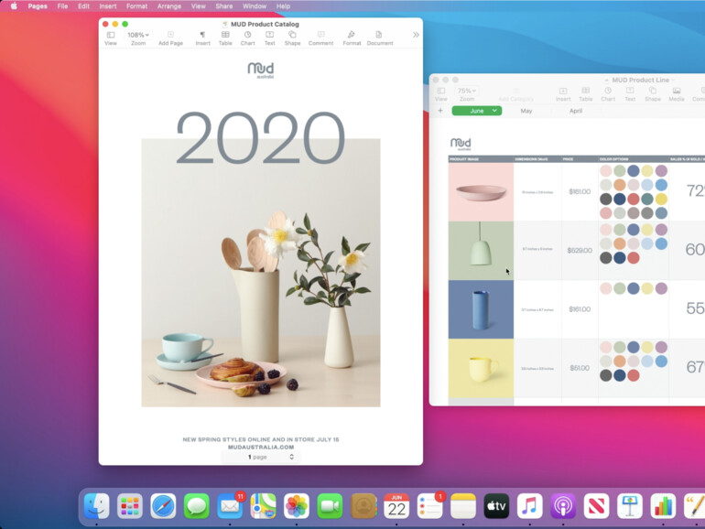Launch Safari from the Dock
Image resolution: width=705 pixels, height=529 pixels.
[x=163, y=506]
